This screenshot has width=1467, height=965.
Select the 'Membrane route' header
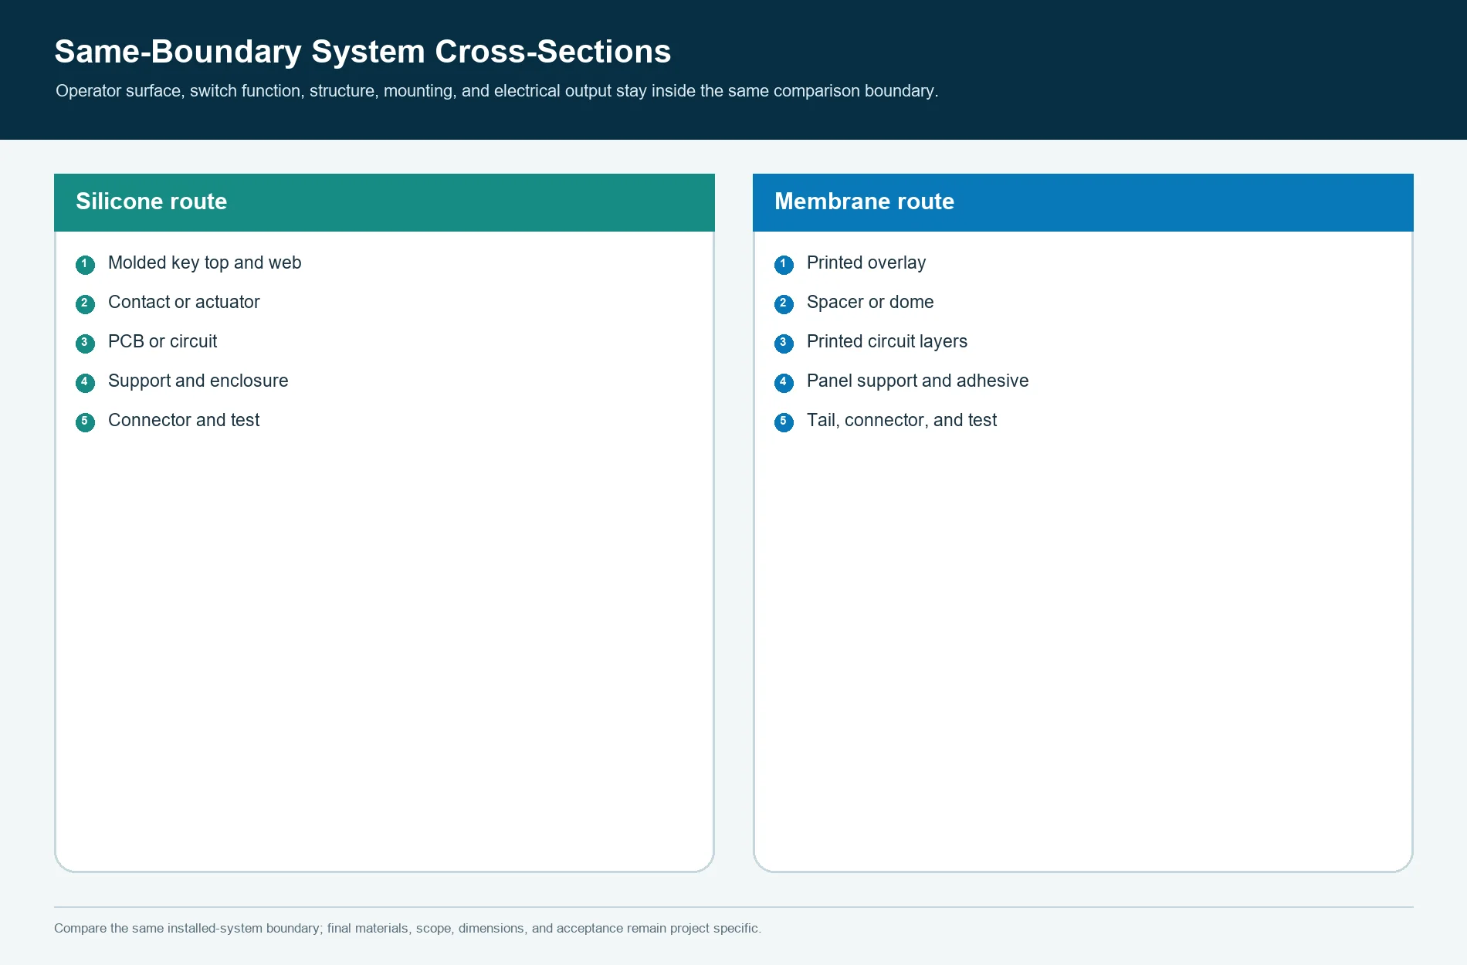tap(1083, 202)
